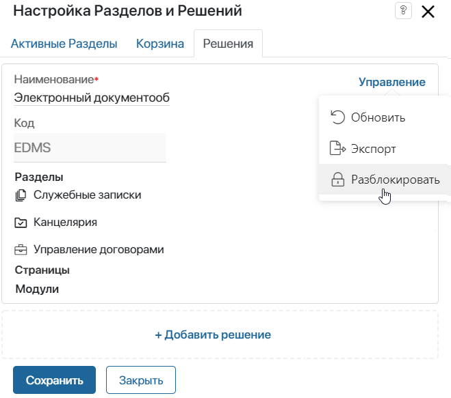Select the Решения tab
The image size is (451, 398).
pos(228,44)
